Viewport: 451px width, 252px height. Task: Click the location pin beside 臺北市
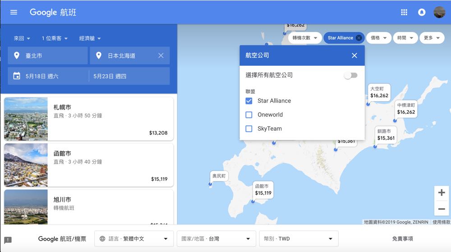(17, 55)
